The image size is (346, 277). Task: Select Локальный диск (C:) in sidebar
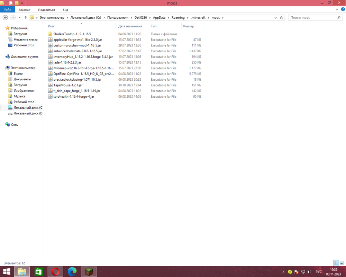(x=28, y=108)
